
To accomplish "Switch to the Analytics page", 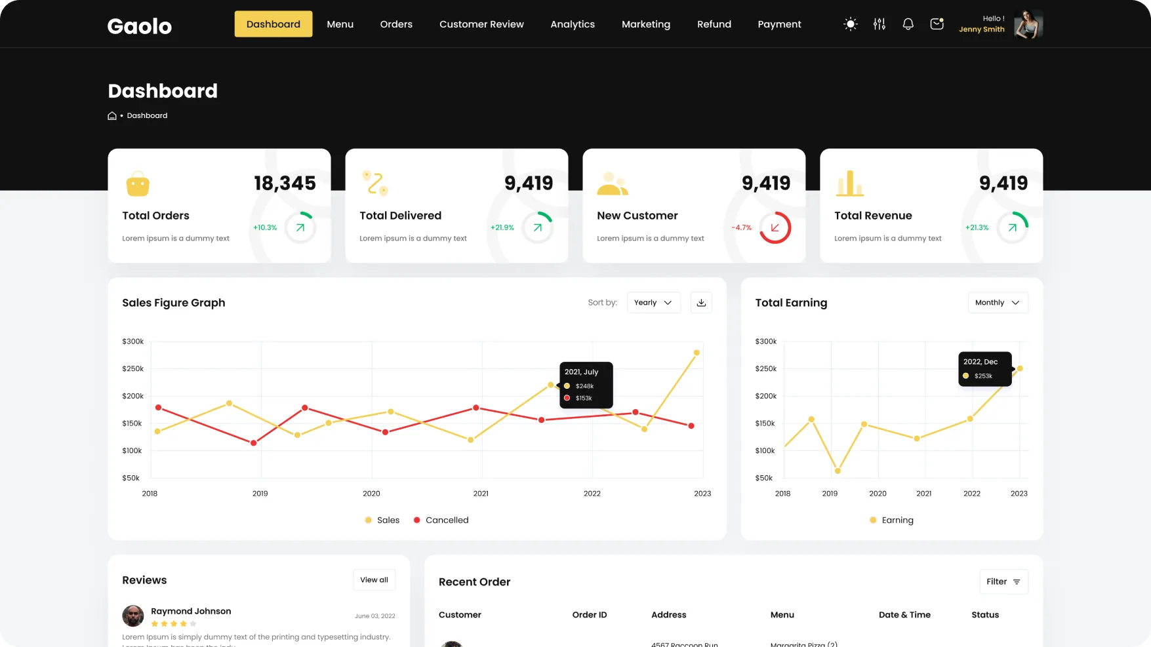I will 573,24.
